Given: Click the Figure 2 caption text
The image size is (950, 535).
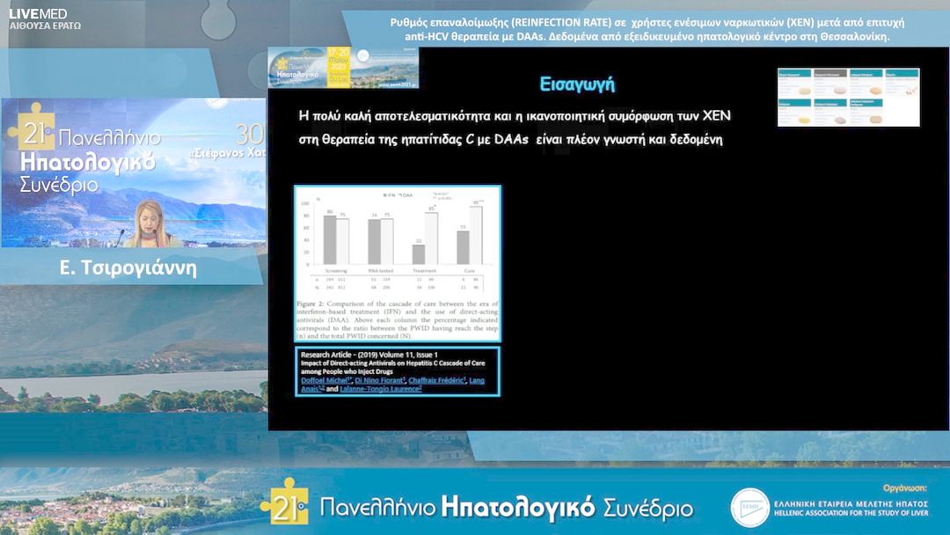Looking at the screenshot, I should click(397, 319).
